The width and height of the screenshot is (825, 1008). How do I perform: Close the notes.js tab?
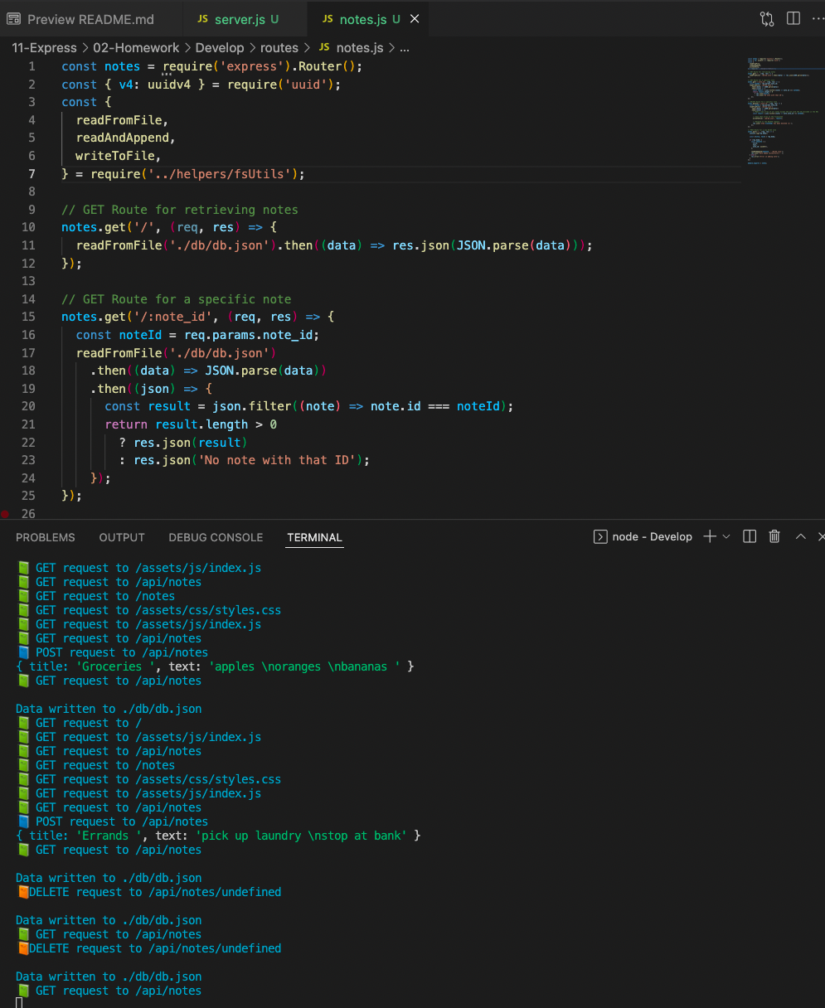tap(415, 19)
